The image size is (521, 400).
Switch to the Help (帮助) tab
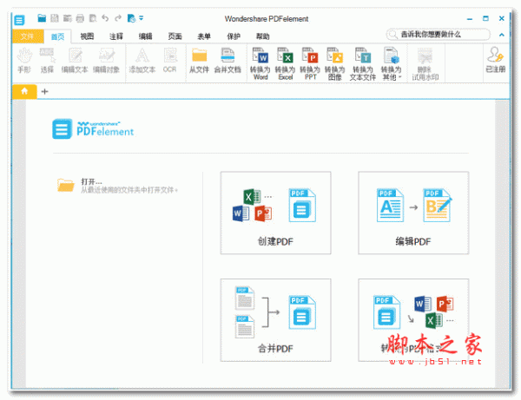(x=263, y=36)
